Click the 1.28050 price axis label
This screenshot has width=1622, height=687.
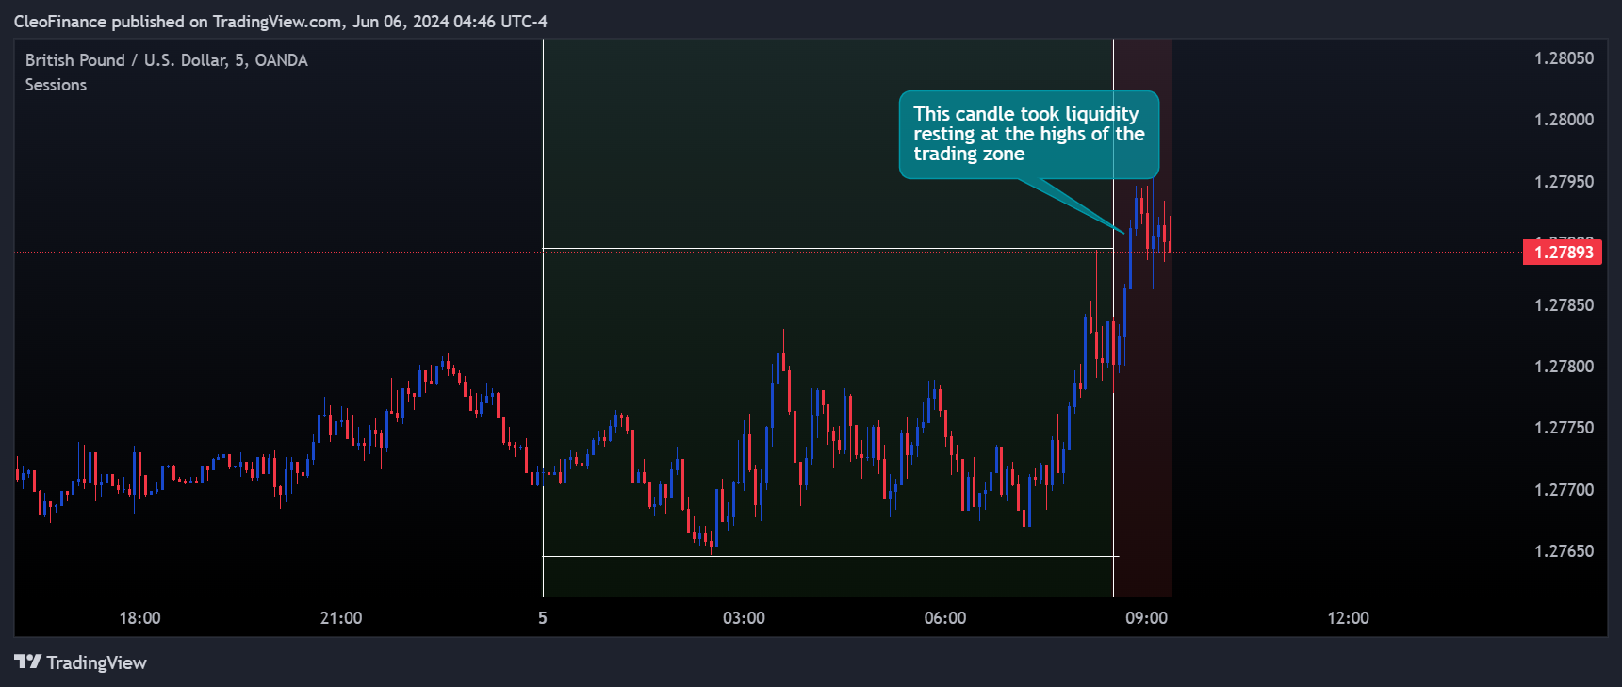(x=1564, y=58)
